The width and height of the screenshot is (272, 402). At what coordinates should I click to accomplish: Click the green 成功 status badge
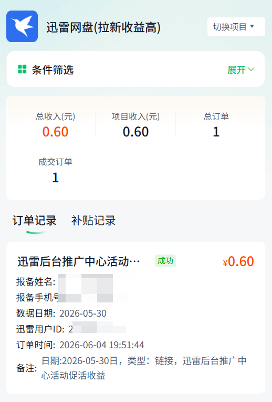point(165,261)
